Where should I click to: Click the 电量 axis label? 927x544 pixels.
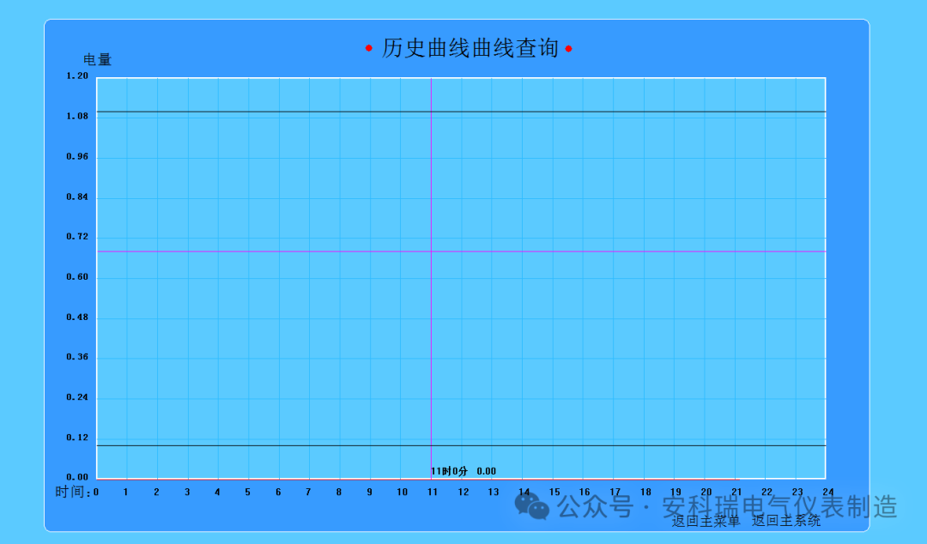[x=98, y=60]
